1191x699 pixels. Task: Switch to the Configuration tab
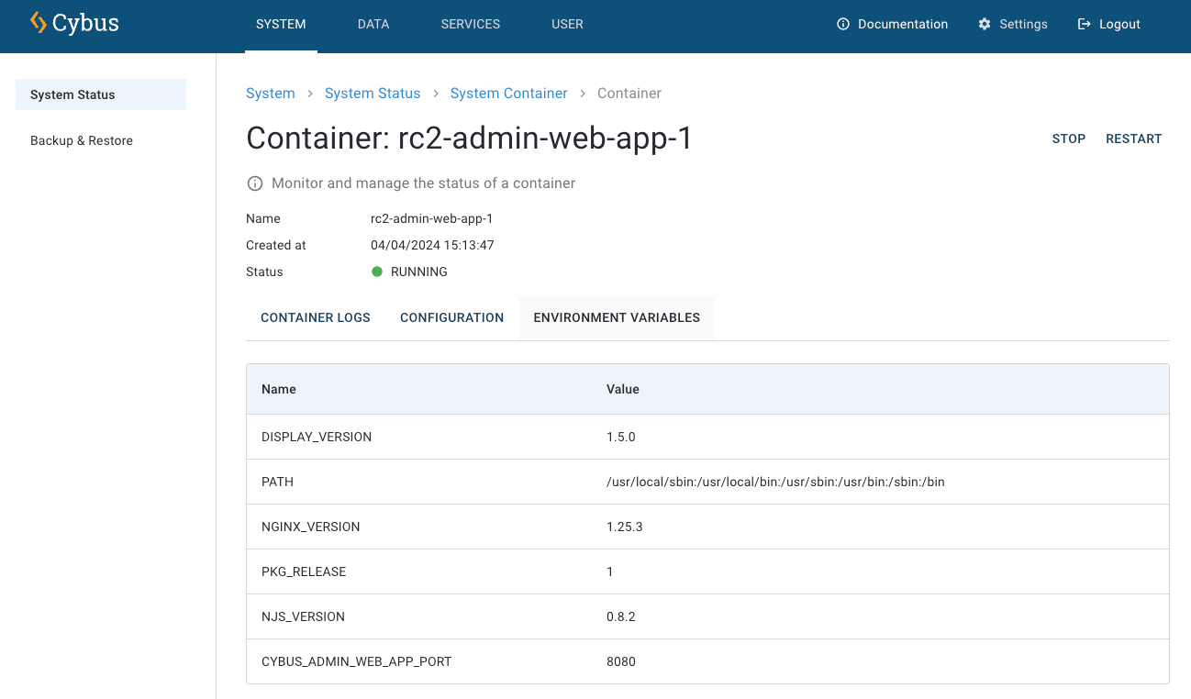point(451,318)
